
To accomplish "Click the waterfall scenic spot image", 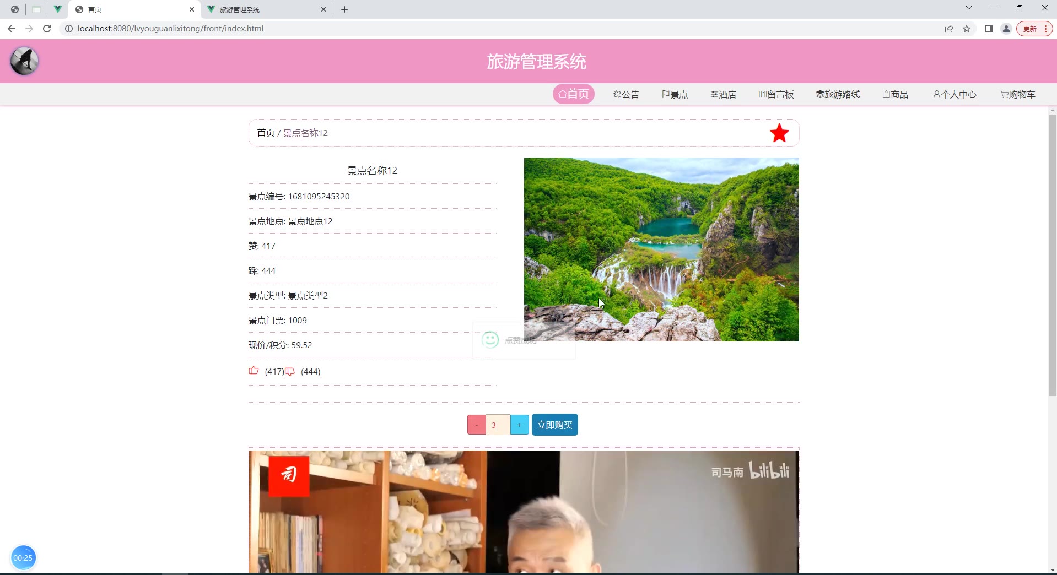I will [661, 249].
